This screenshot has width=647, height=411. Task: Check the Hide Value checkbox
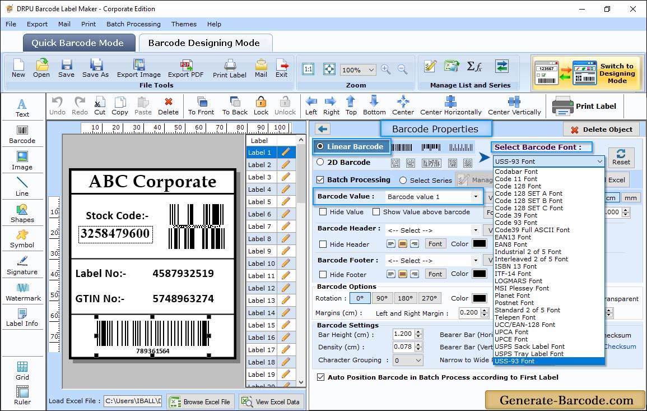tap(323, 212)
